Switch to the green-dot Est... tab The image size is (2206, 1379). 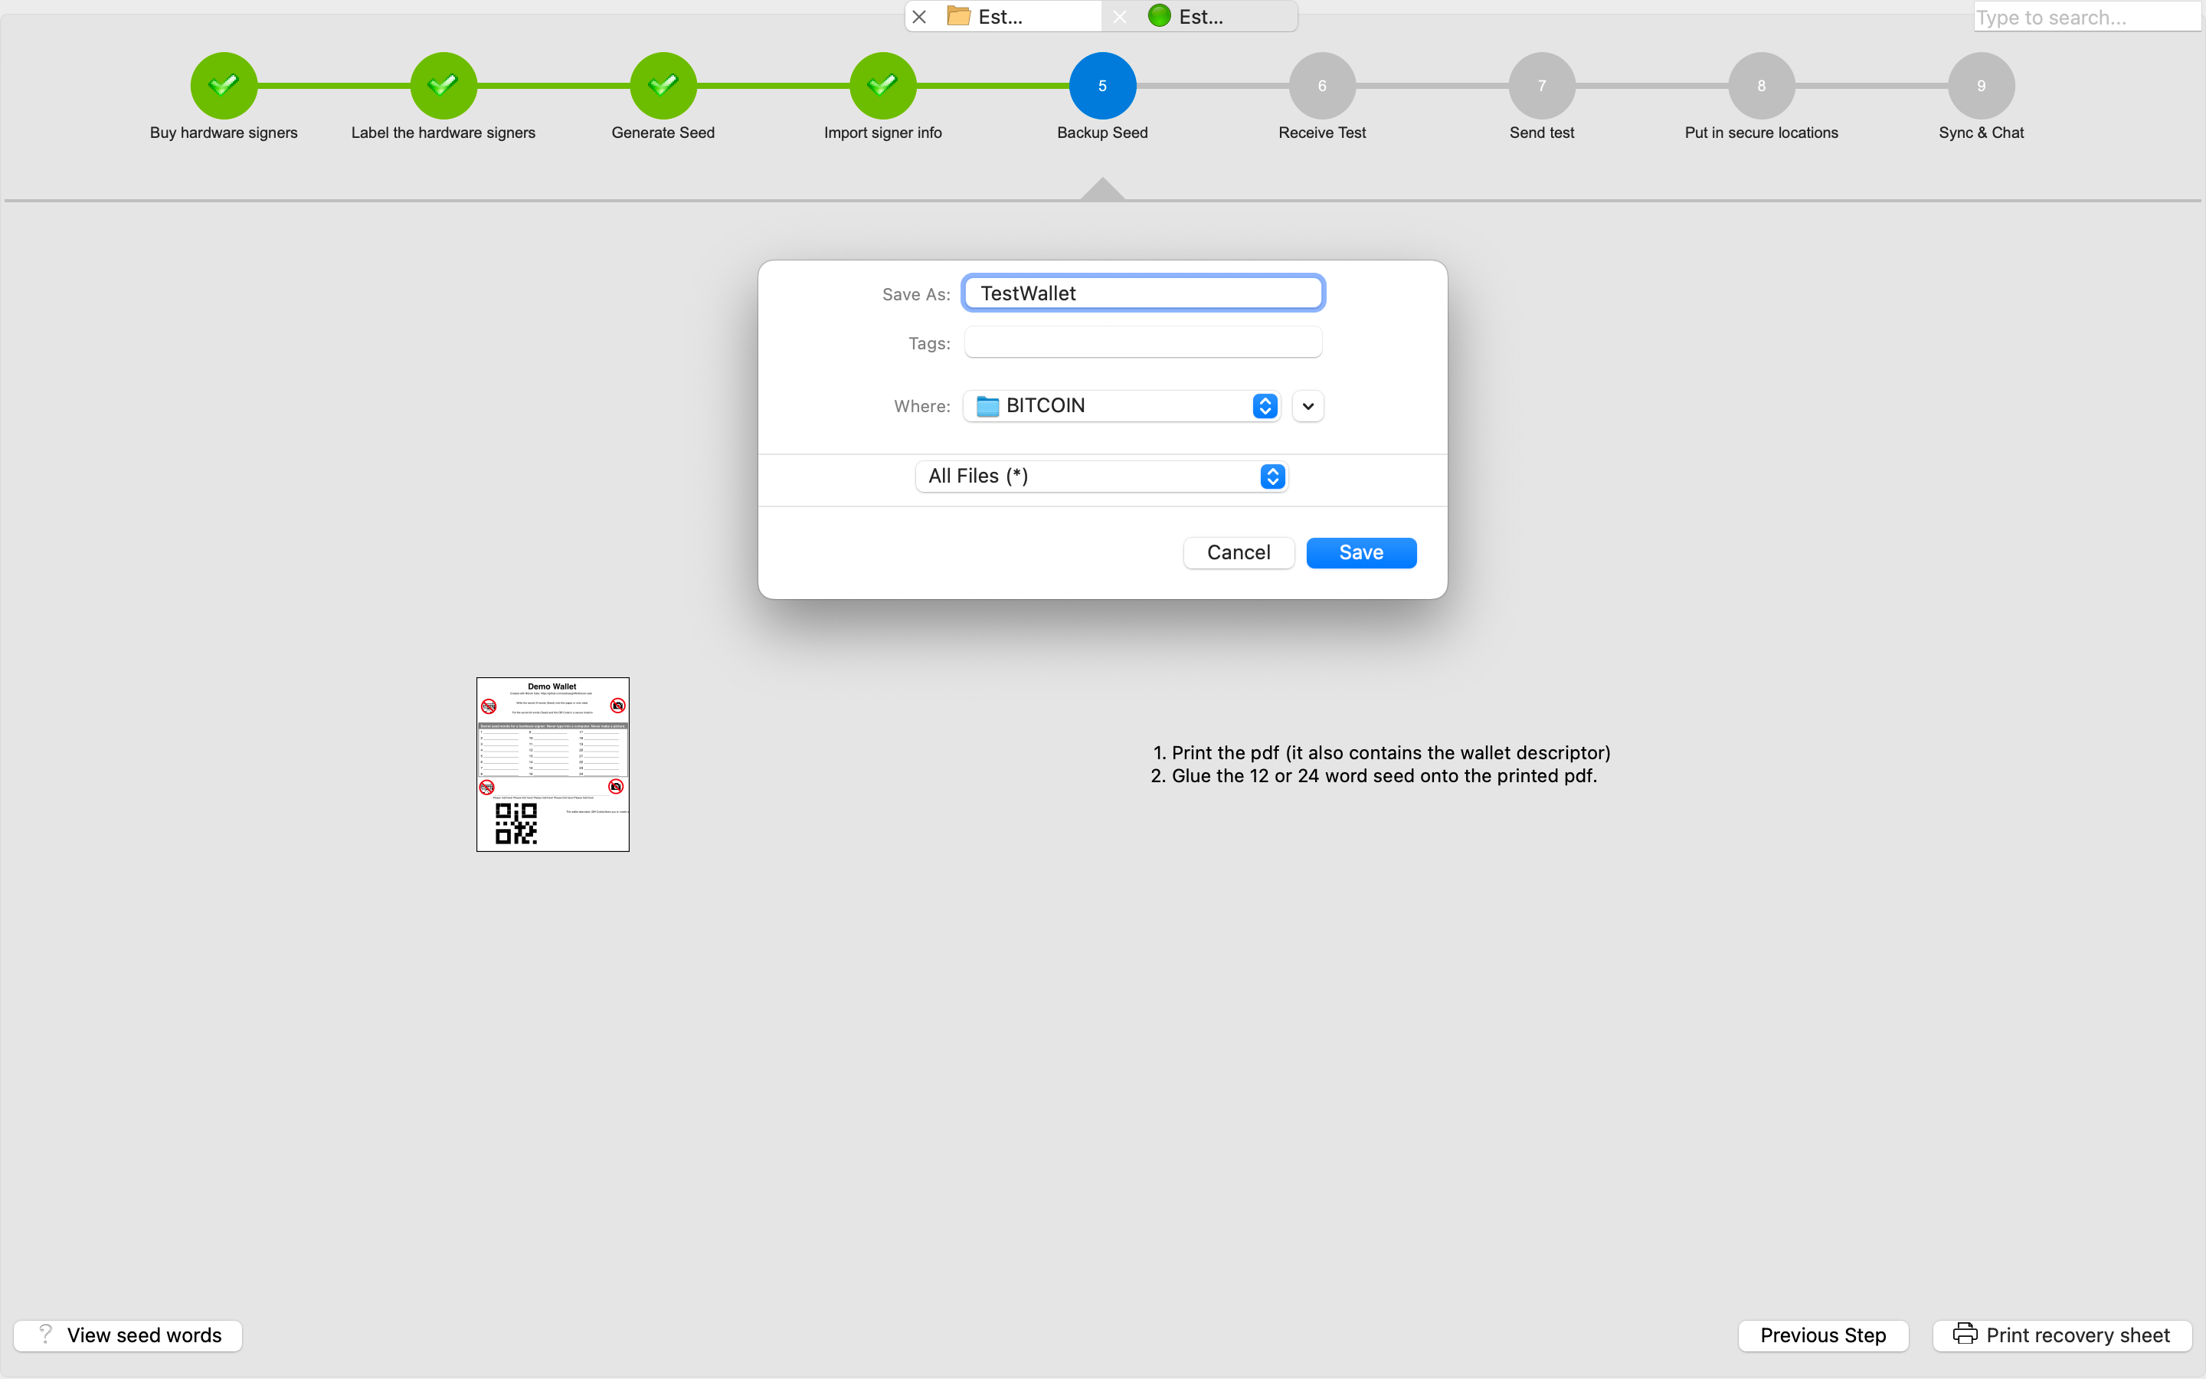coord(1200,16)
